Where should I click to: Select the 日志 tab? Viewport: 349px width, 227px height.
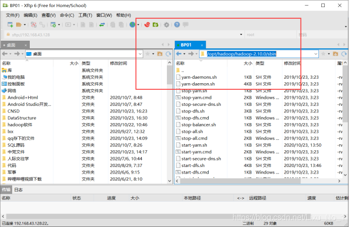coord(18,190)
